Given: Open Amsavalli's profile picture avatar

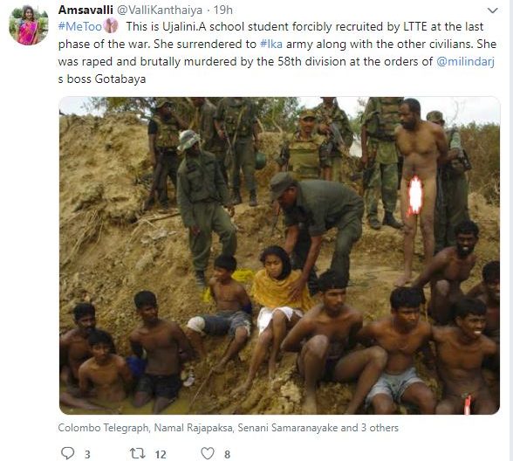Looking at the screenshot, I should click(29, 25).
